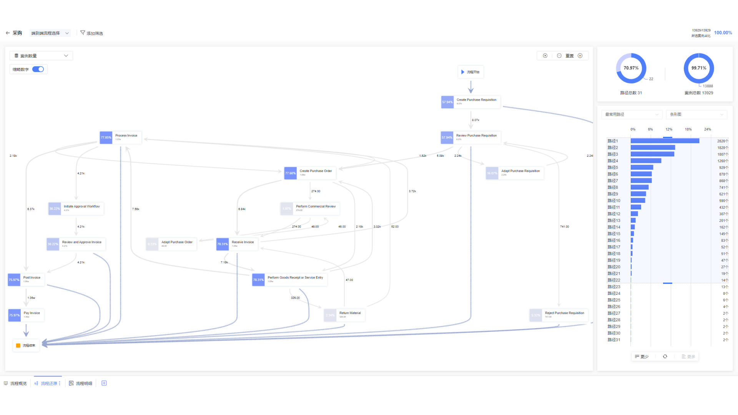Viewport: 738px width, 415px height.
Task: Click the back arrow beside 采购
Action: click(x=8, y=33)
